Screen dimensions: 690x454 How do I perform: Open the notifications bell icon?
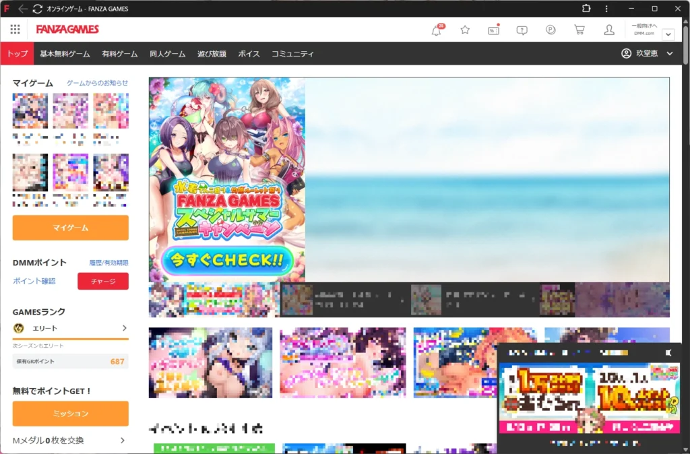click(437, 30)
